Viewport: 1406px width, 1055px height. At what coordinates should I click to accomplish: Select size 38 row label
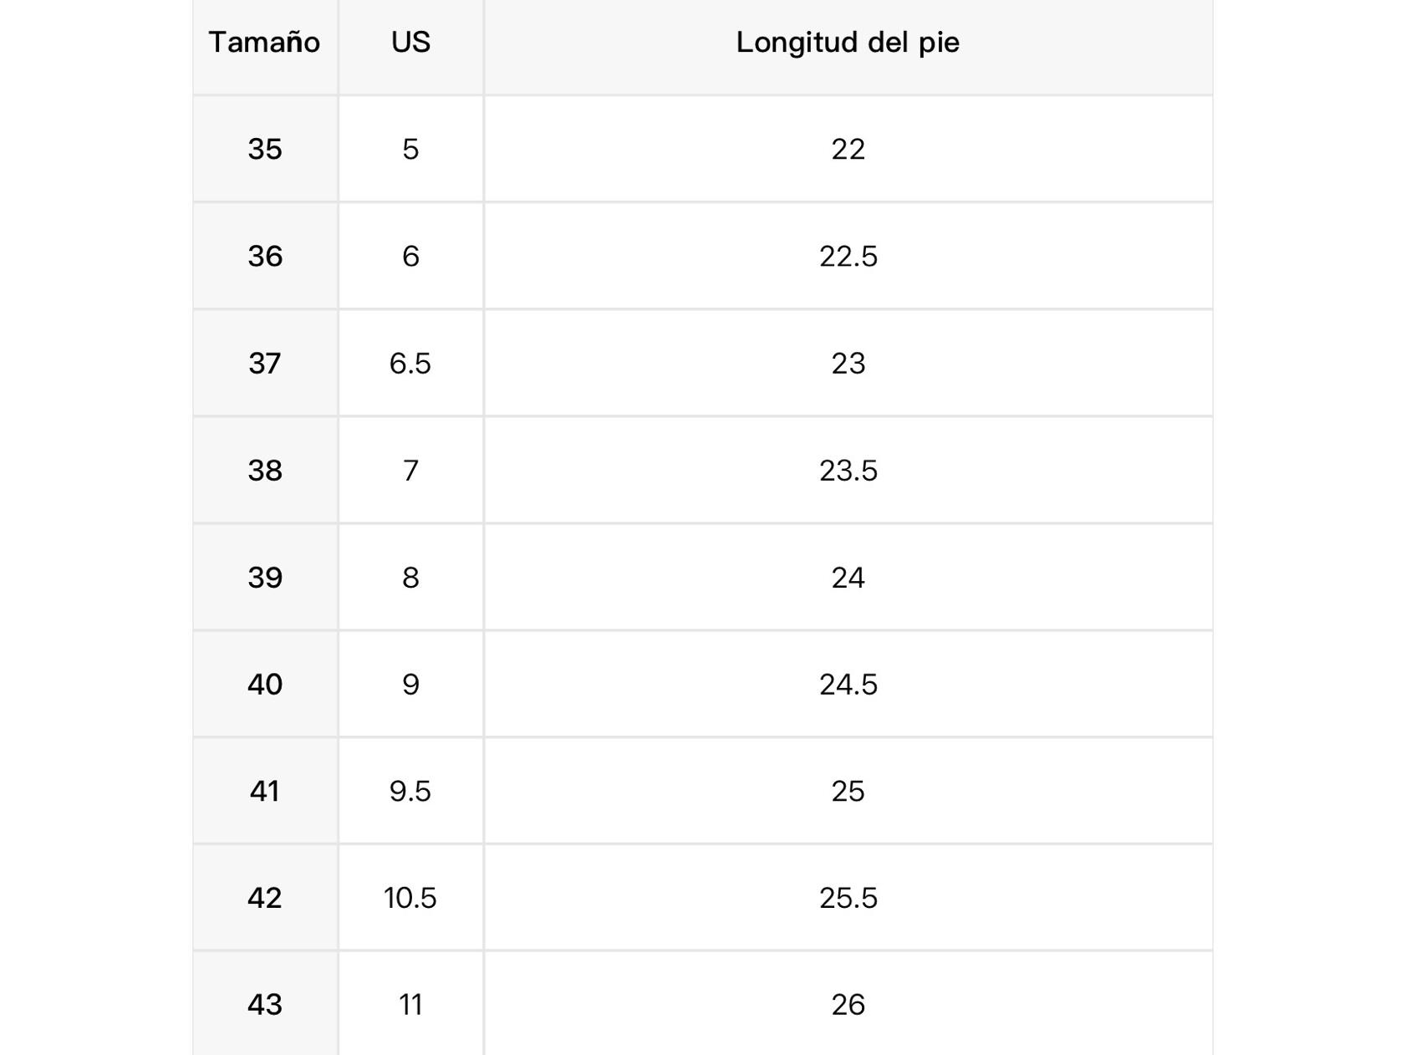(265, 470)
